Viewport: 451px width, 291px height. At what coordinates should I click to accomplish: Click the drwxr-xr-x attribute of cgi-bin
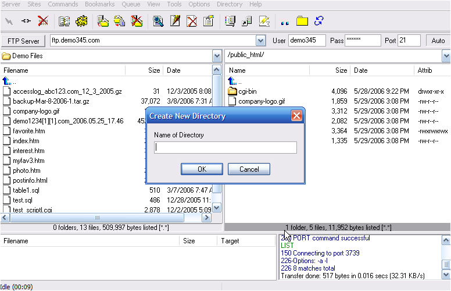[431, 91]
